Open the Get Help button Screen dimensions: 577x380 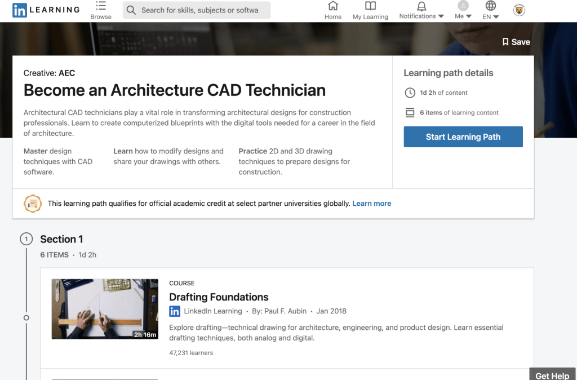point(552,375)
